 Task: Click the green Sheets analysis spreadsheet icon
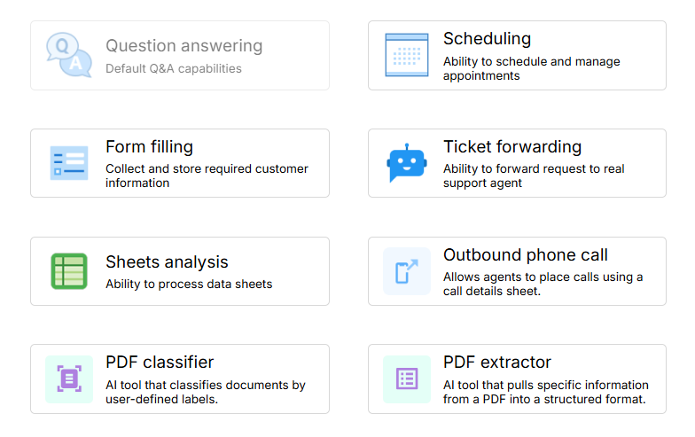coord(69,271)
